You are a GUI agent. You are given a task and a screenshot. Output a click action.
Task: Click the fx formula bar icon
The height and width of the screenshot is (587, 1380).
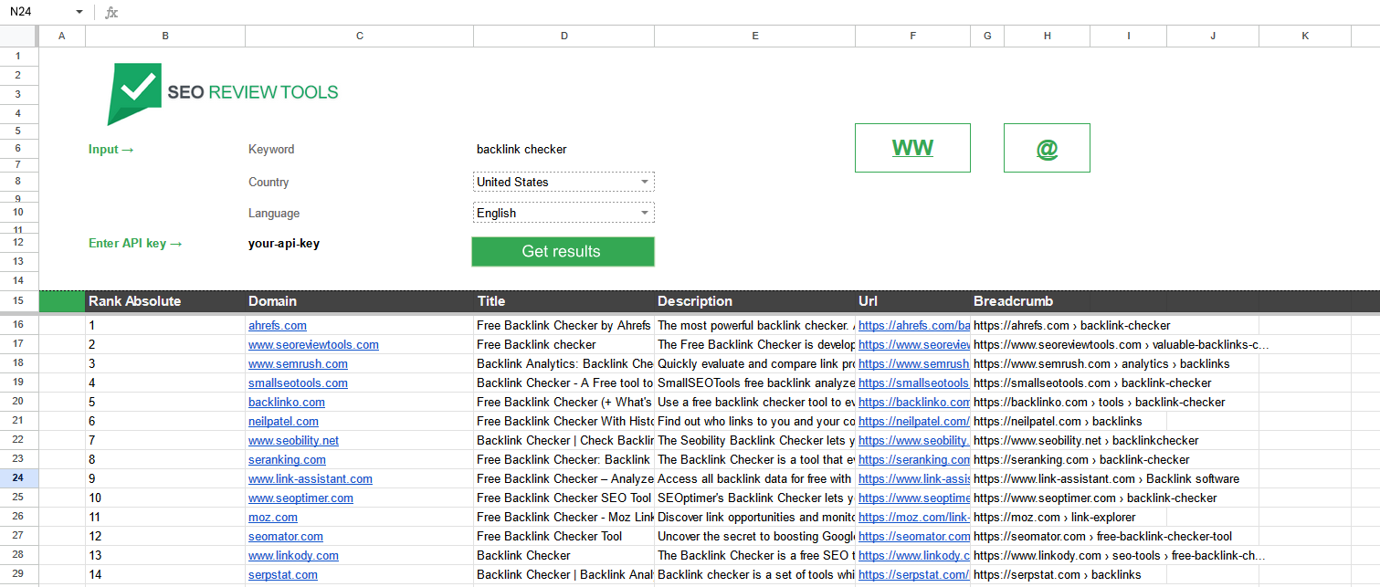point(111,13)
